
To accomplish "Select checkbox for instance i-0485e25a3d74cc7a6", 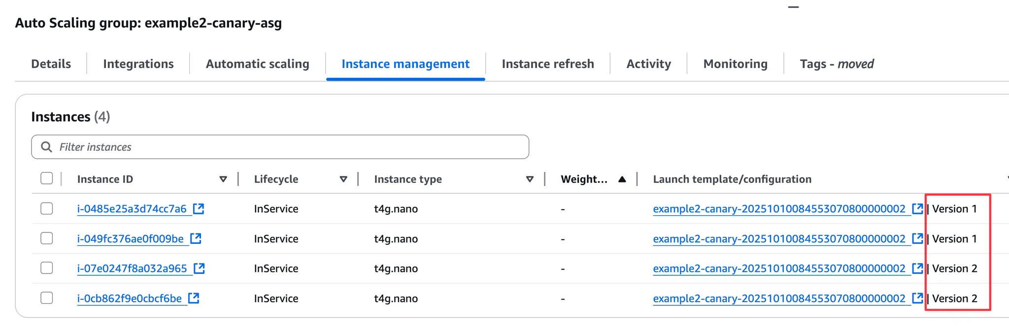I will pyautogui.click(x=47, y=209).
